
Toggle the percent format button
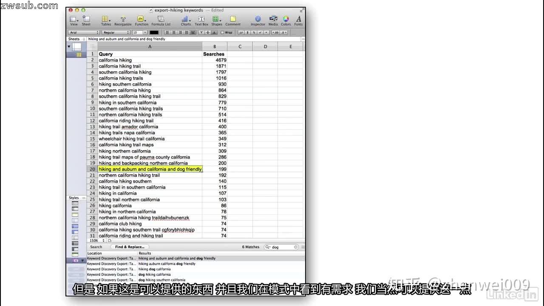coord(254,33)
